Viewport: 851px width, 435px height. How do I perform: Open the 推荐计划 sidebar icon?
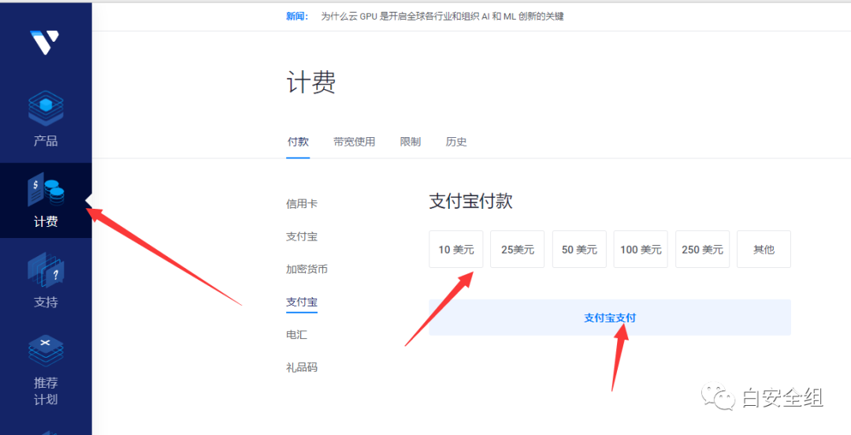pos(46,350)
